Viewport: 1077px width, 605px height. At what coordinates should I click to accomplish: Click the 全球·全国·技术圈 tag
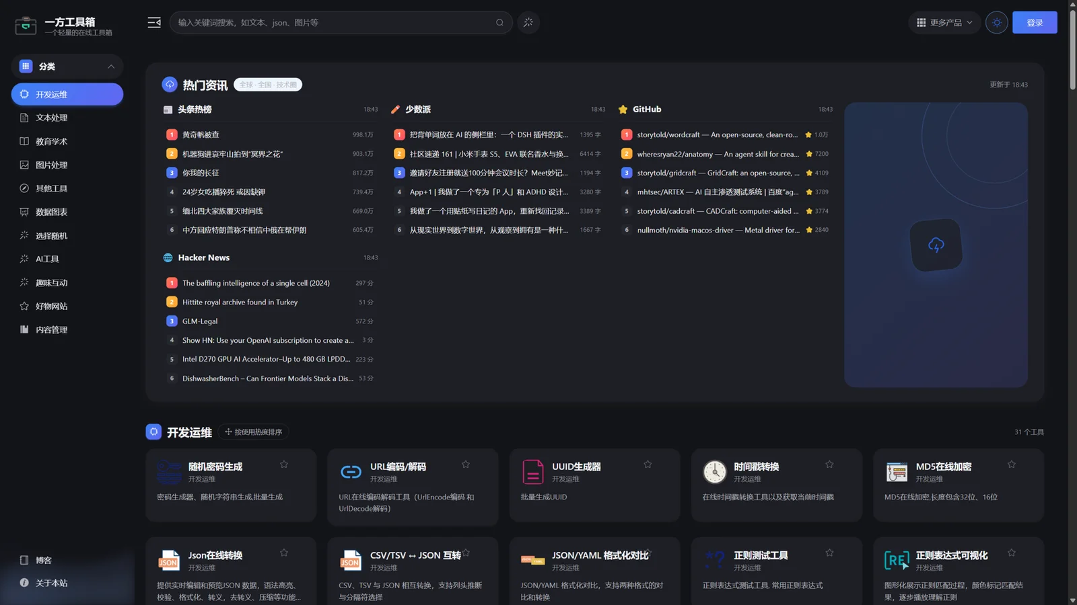[268, 85]
